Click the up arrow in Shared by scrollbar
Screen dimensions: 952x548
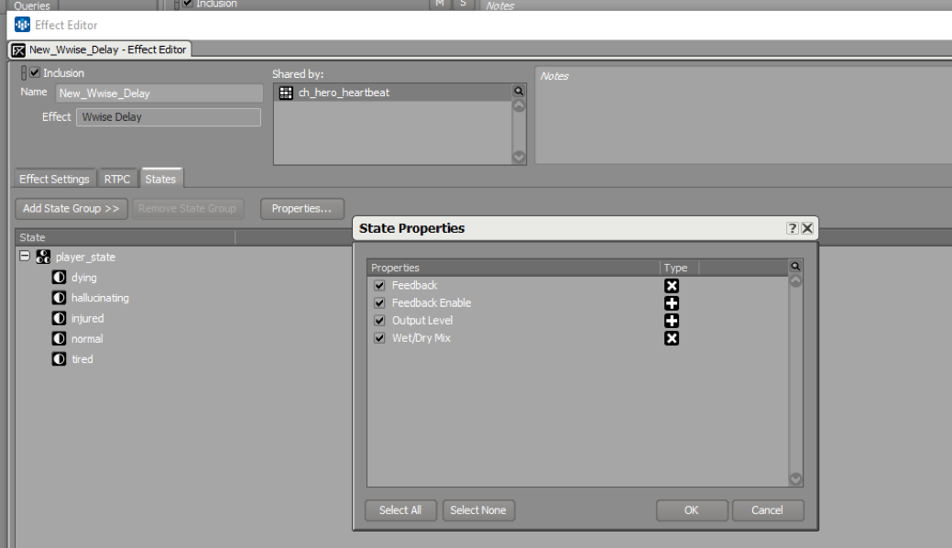(x=519, y=105)
